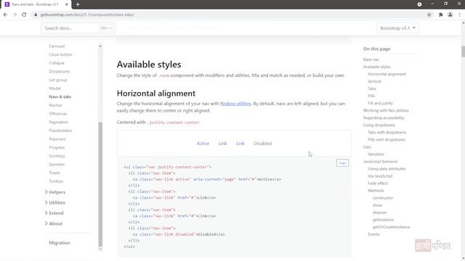Jump to Vertical in page contents

(x=375, y=81)
